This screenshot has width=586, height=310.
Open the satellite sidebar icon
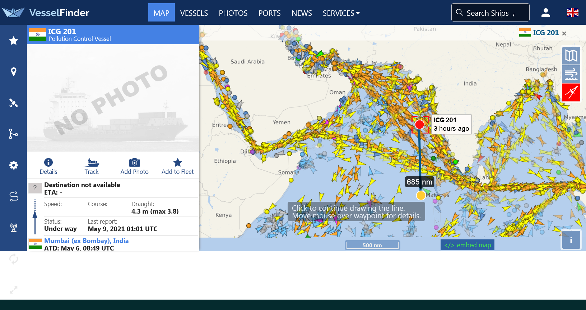point(14,103)
